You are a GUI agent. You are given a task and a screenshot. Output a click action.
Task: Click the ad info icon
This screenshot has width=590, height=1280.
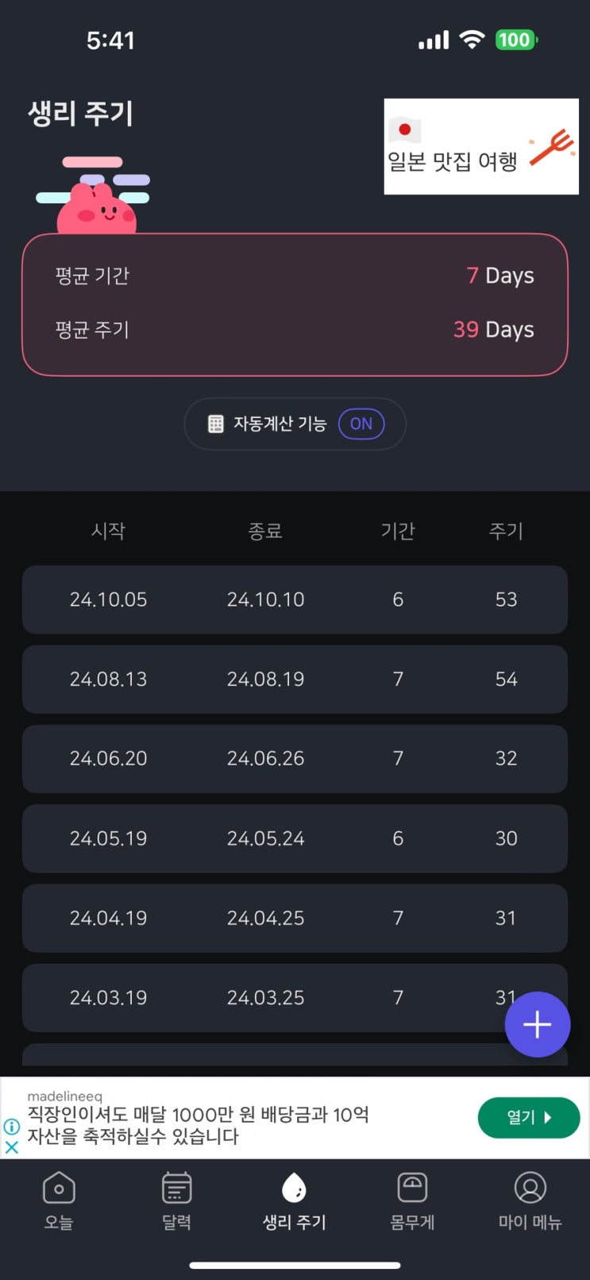tap(11, 1126)
